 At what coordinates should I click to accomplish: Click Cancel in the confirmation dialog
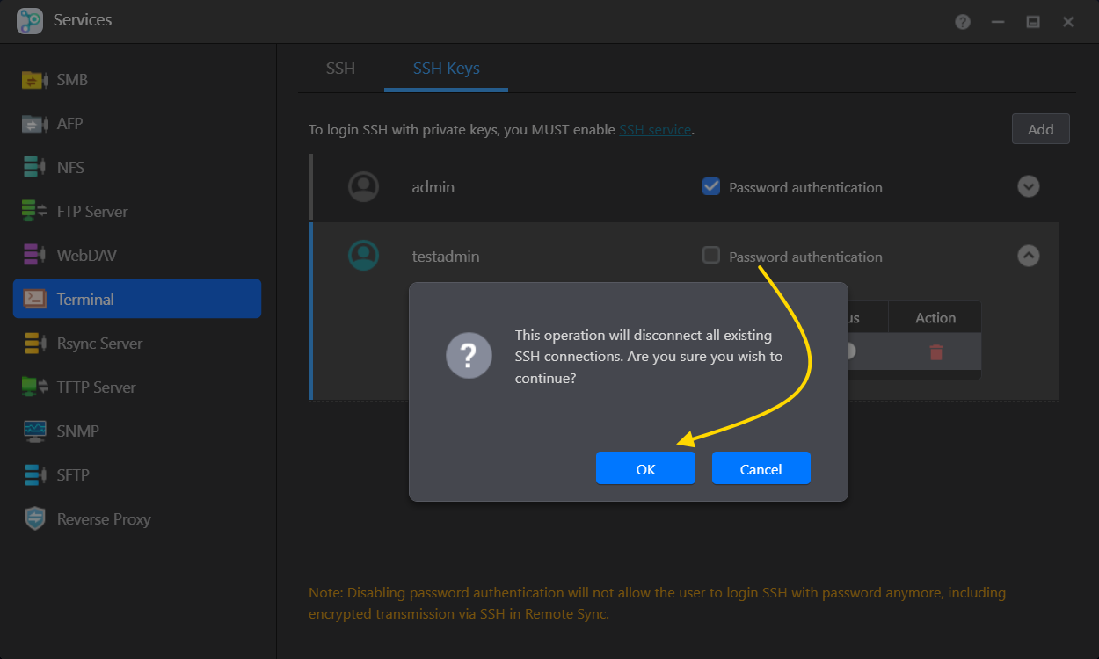761,469
